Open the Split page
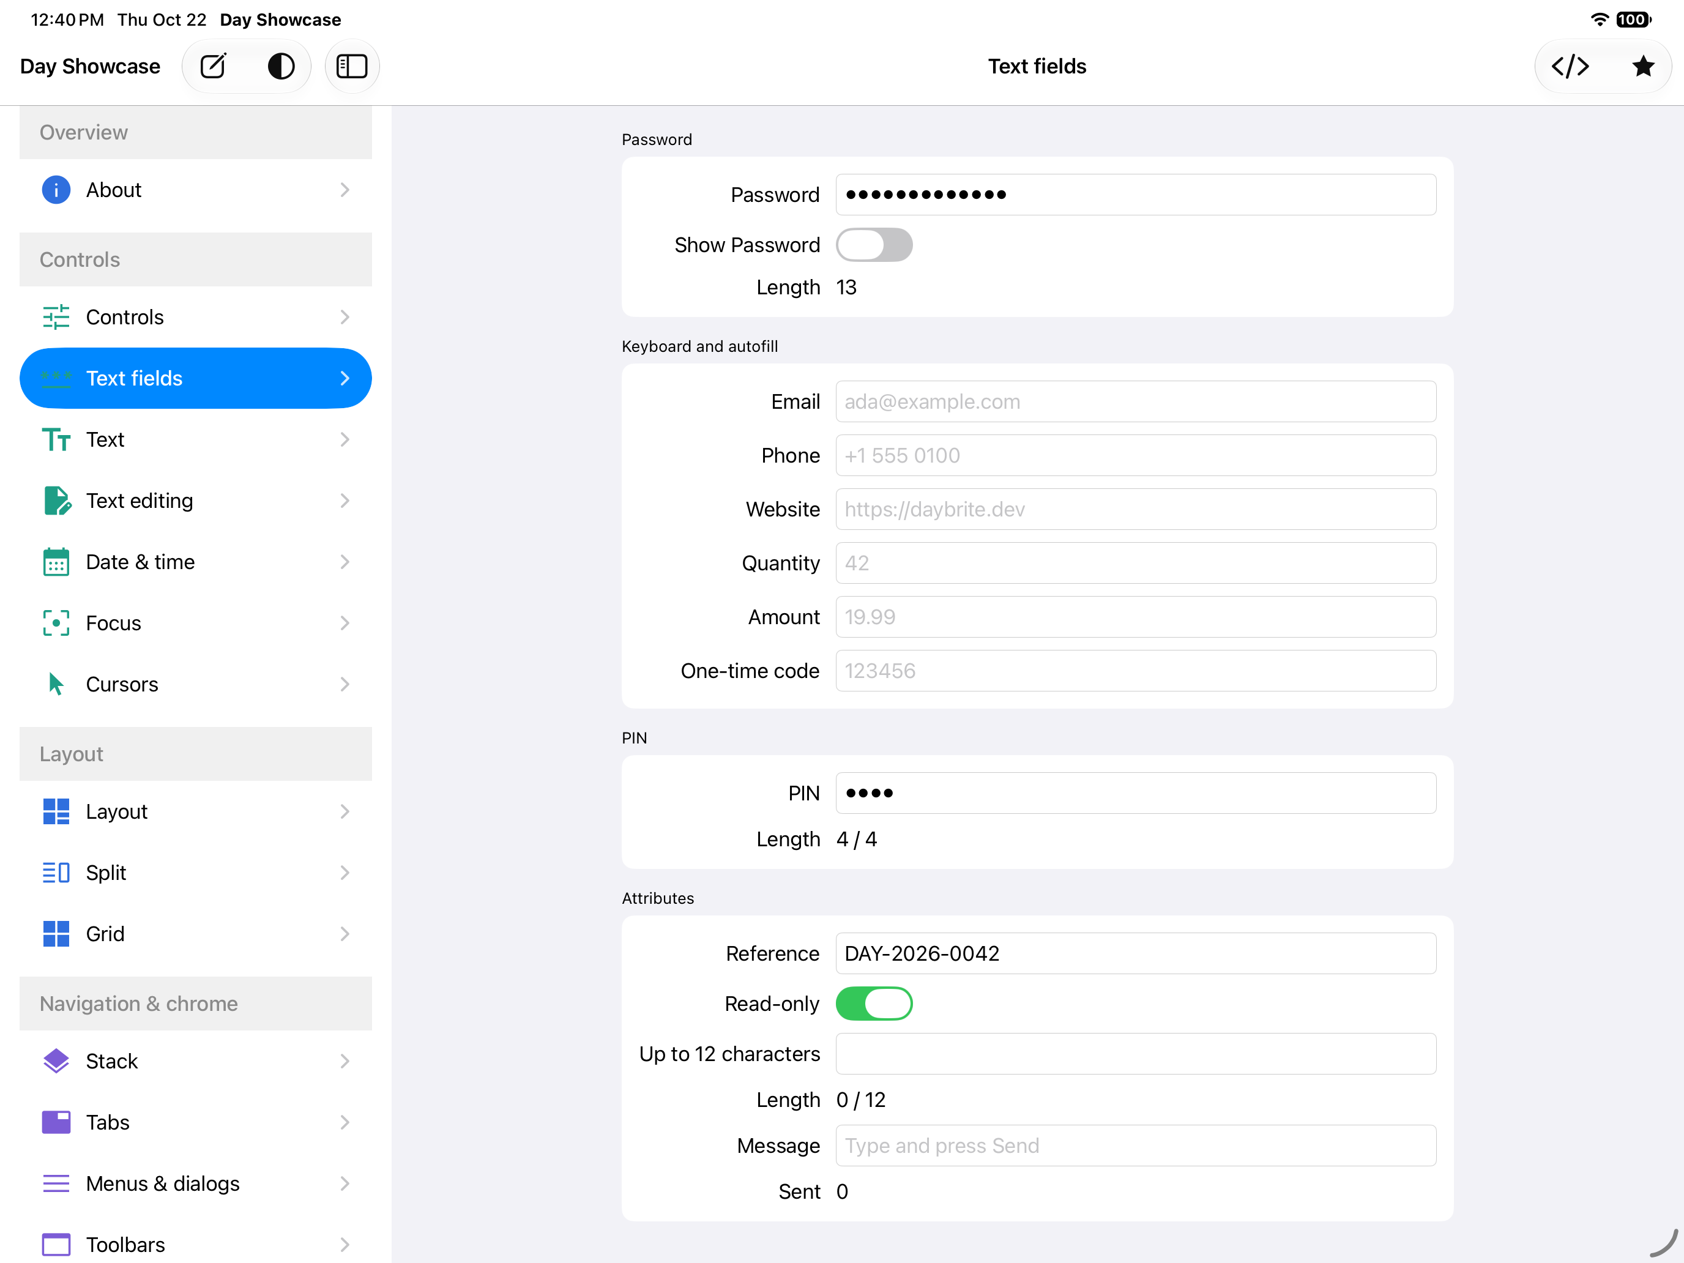The height and width of the screenshot is (1263, 1684). click(196, 873)
